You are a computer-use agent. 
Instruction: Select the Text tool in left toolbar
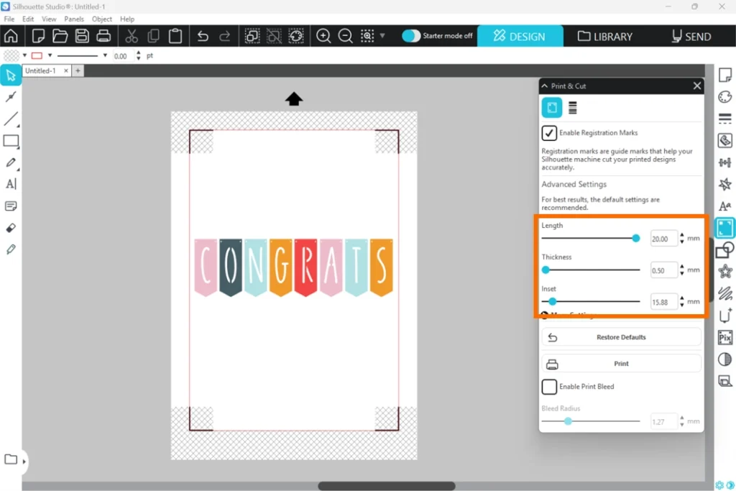[11, 184]
